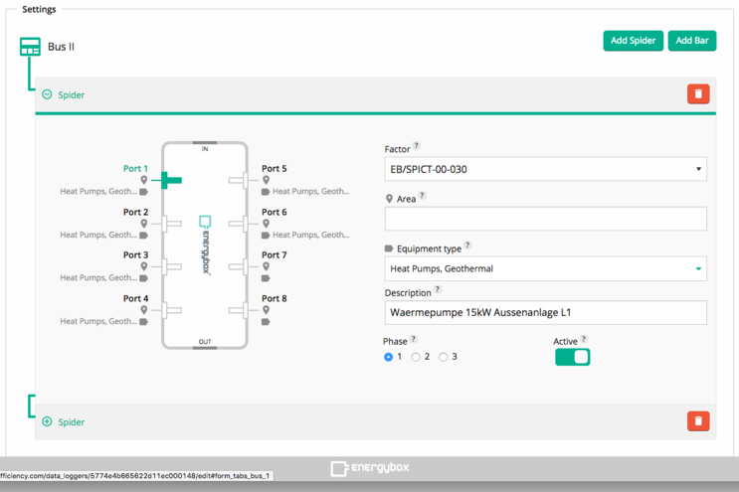Select Phase 1 radio button

click(x=389, y=357)
